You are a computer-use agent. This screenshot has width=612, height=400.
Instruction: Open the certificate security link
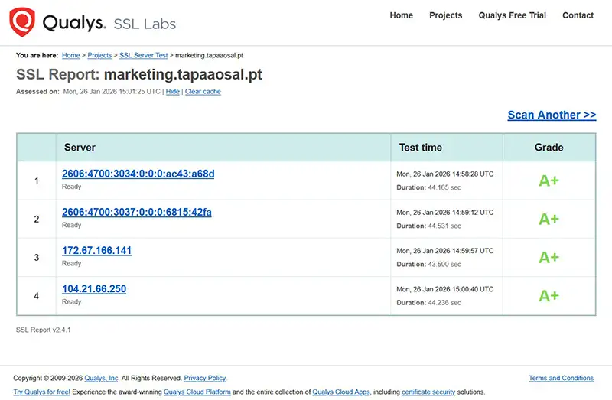428,392
